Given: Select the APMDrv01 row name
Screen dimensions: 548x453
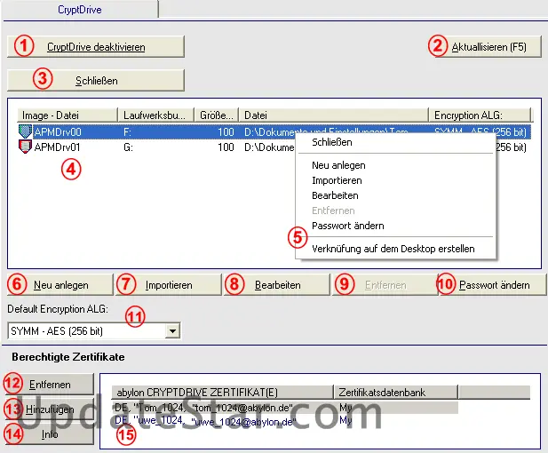Looking at the screenshot, I should (58, 147).
